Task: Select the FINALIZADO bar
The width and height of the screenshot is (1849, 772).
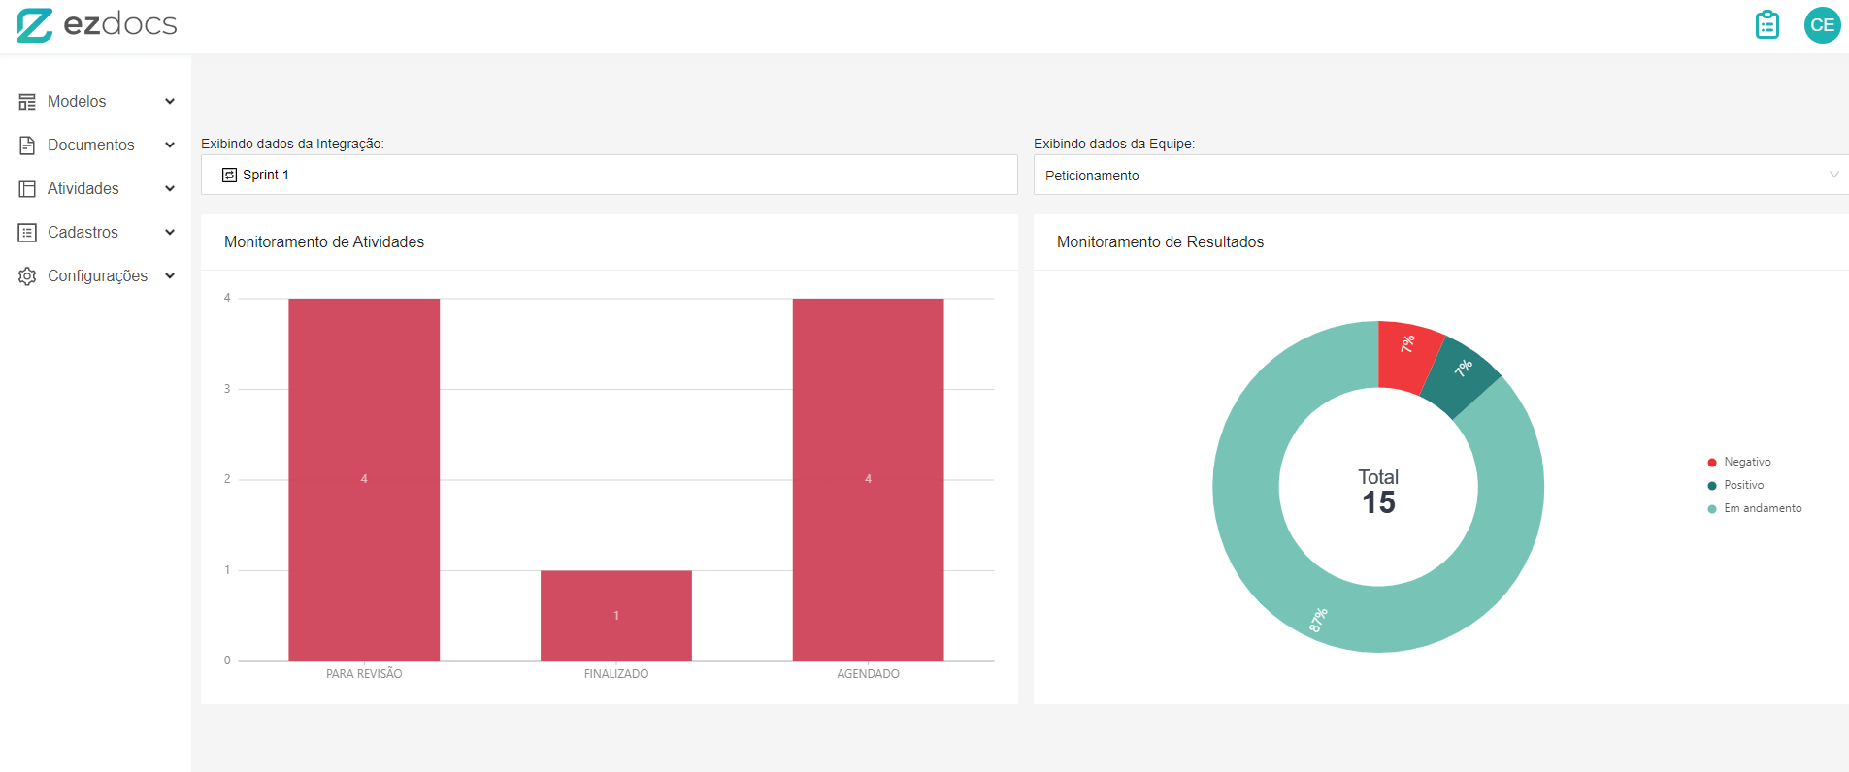Action: 616,616
